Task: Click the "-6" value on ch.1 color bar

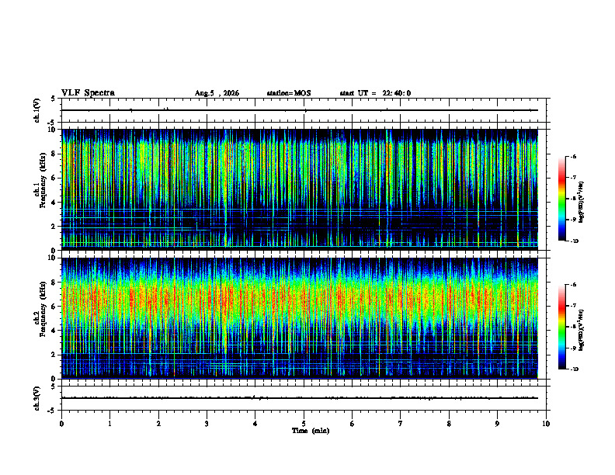Action: click(x=573, y=156)
